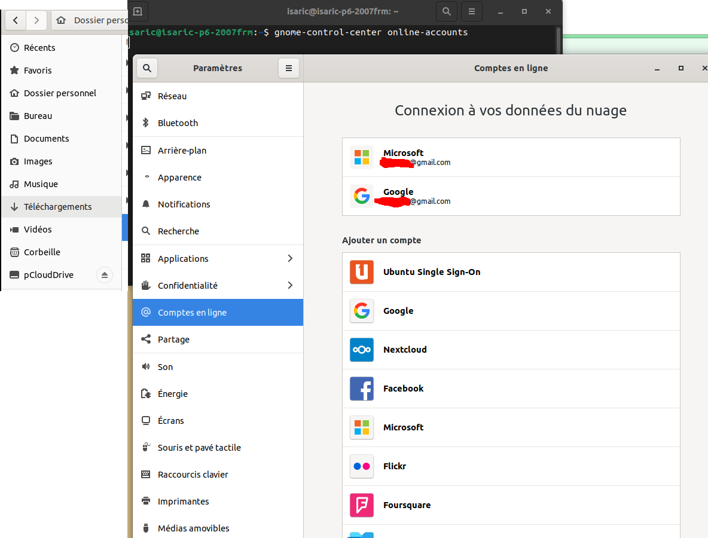The height and width of the screenshot is (538, 708).
Task: Add an Ubuntu Single Sign-On account
Action: (511, 272)
